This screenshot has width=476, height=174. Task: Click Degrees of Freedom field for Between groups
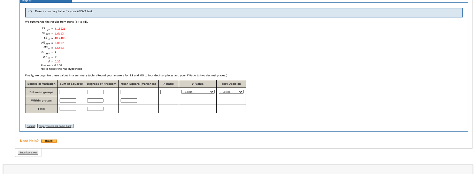coord(95,92)
